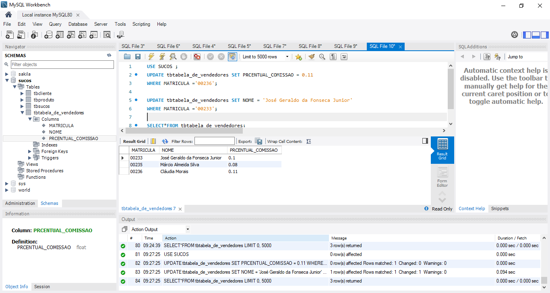Refresh the result grid data
The image size is (550, 293).
[165, 141]
